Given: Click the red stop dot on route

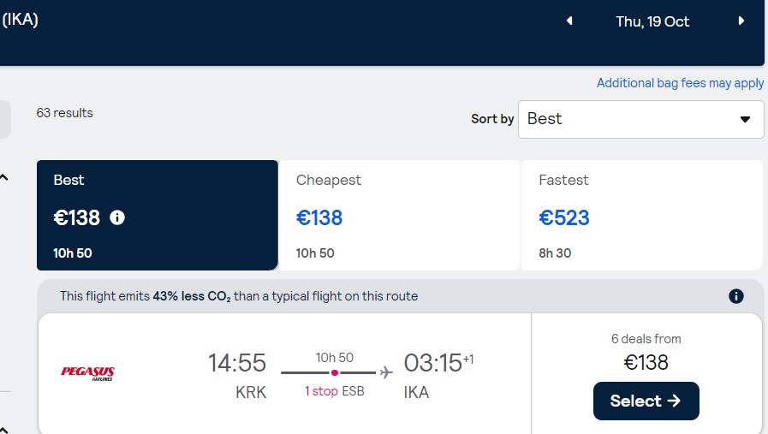Looking at the screenshot, I should click(x=335, y=372).
